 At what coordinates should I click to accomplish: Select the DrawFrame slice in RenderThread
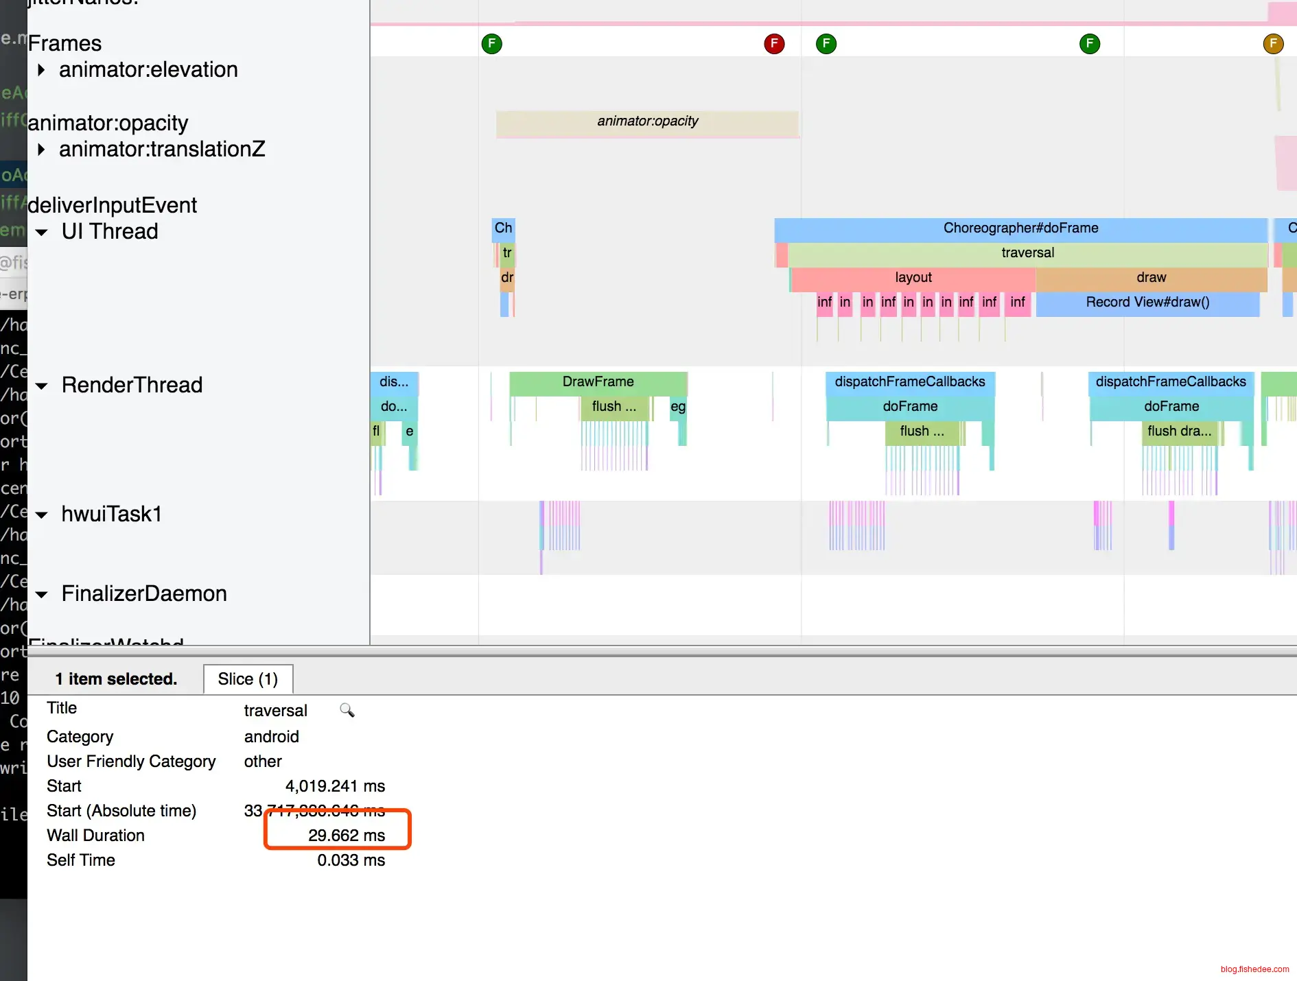tap(598, 382)
